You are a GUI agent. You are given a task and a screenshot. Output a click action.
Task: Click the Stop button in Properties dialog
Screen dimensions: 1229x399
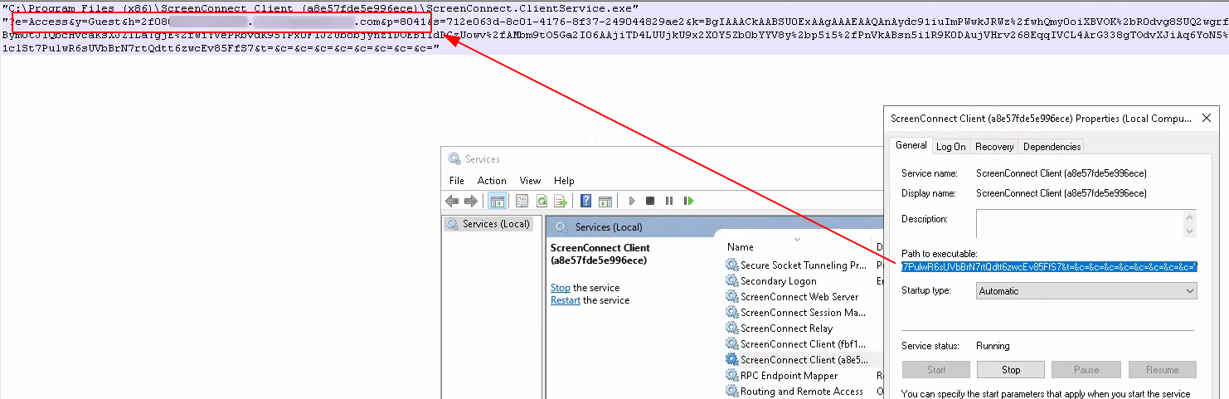tap(1011, 370)
